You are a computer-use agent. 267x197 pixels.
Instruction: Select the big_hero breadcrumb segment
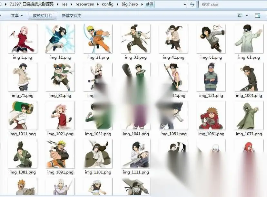tap(130, 4)
